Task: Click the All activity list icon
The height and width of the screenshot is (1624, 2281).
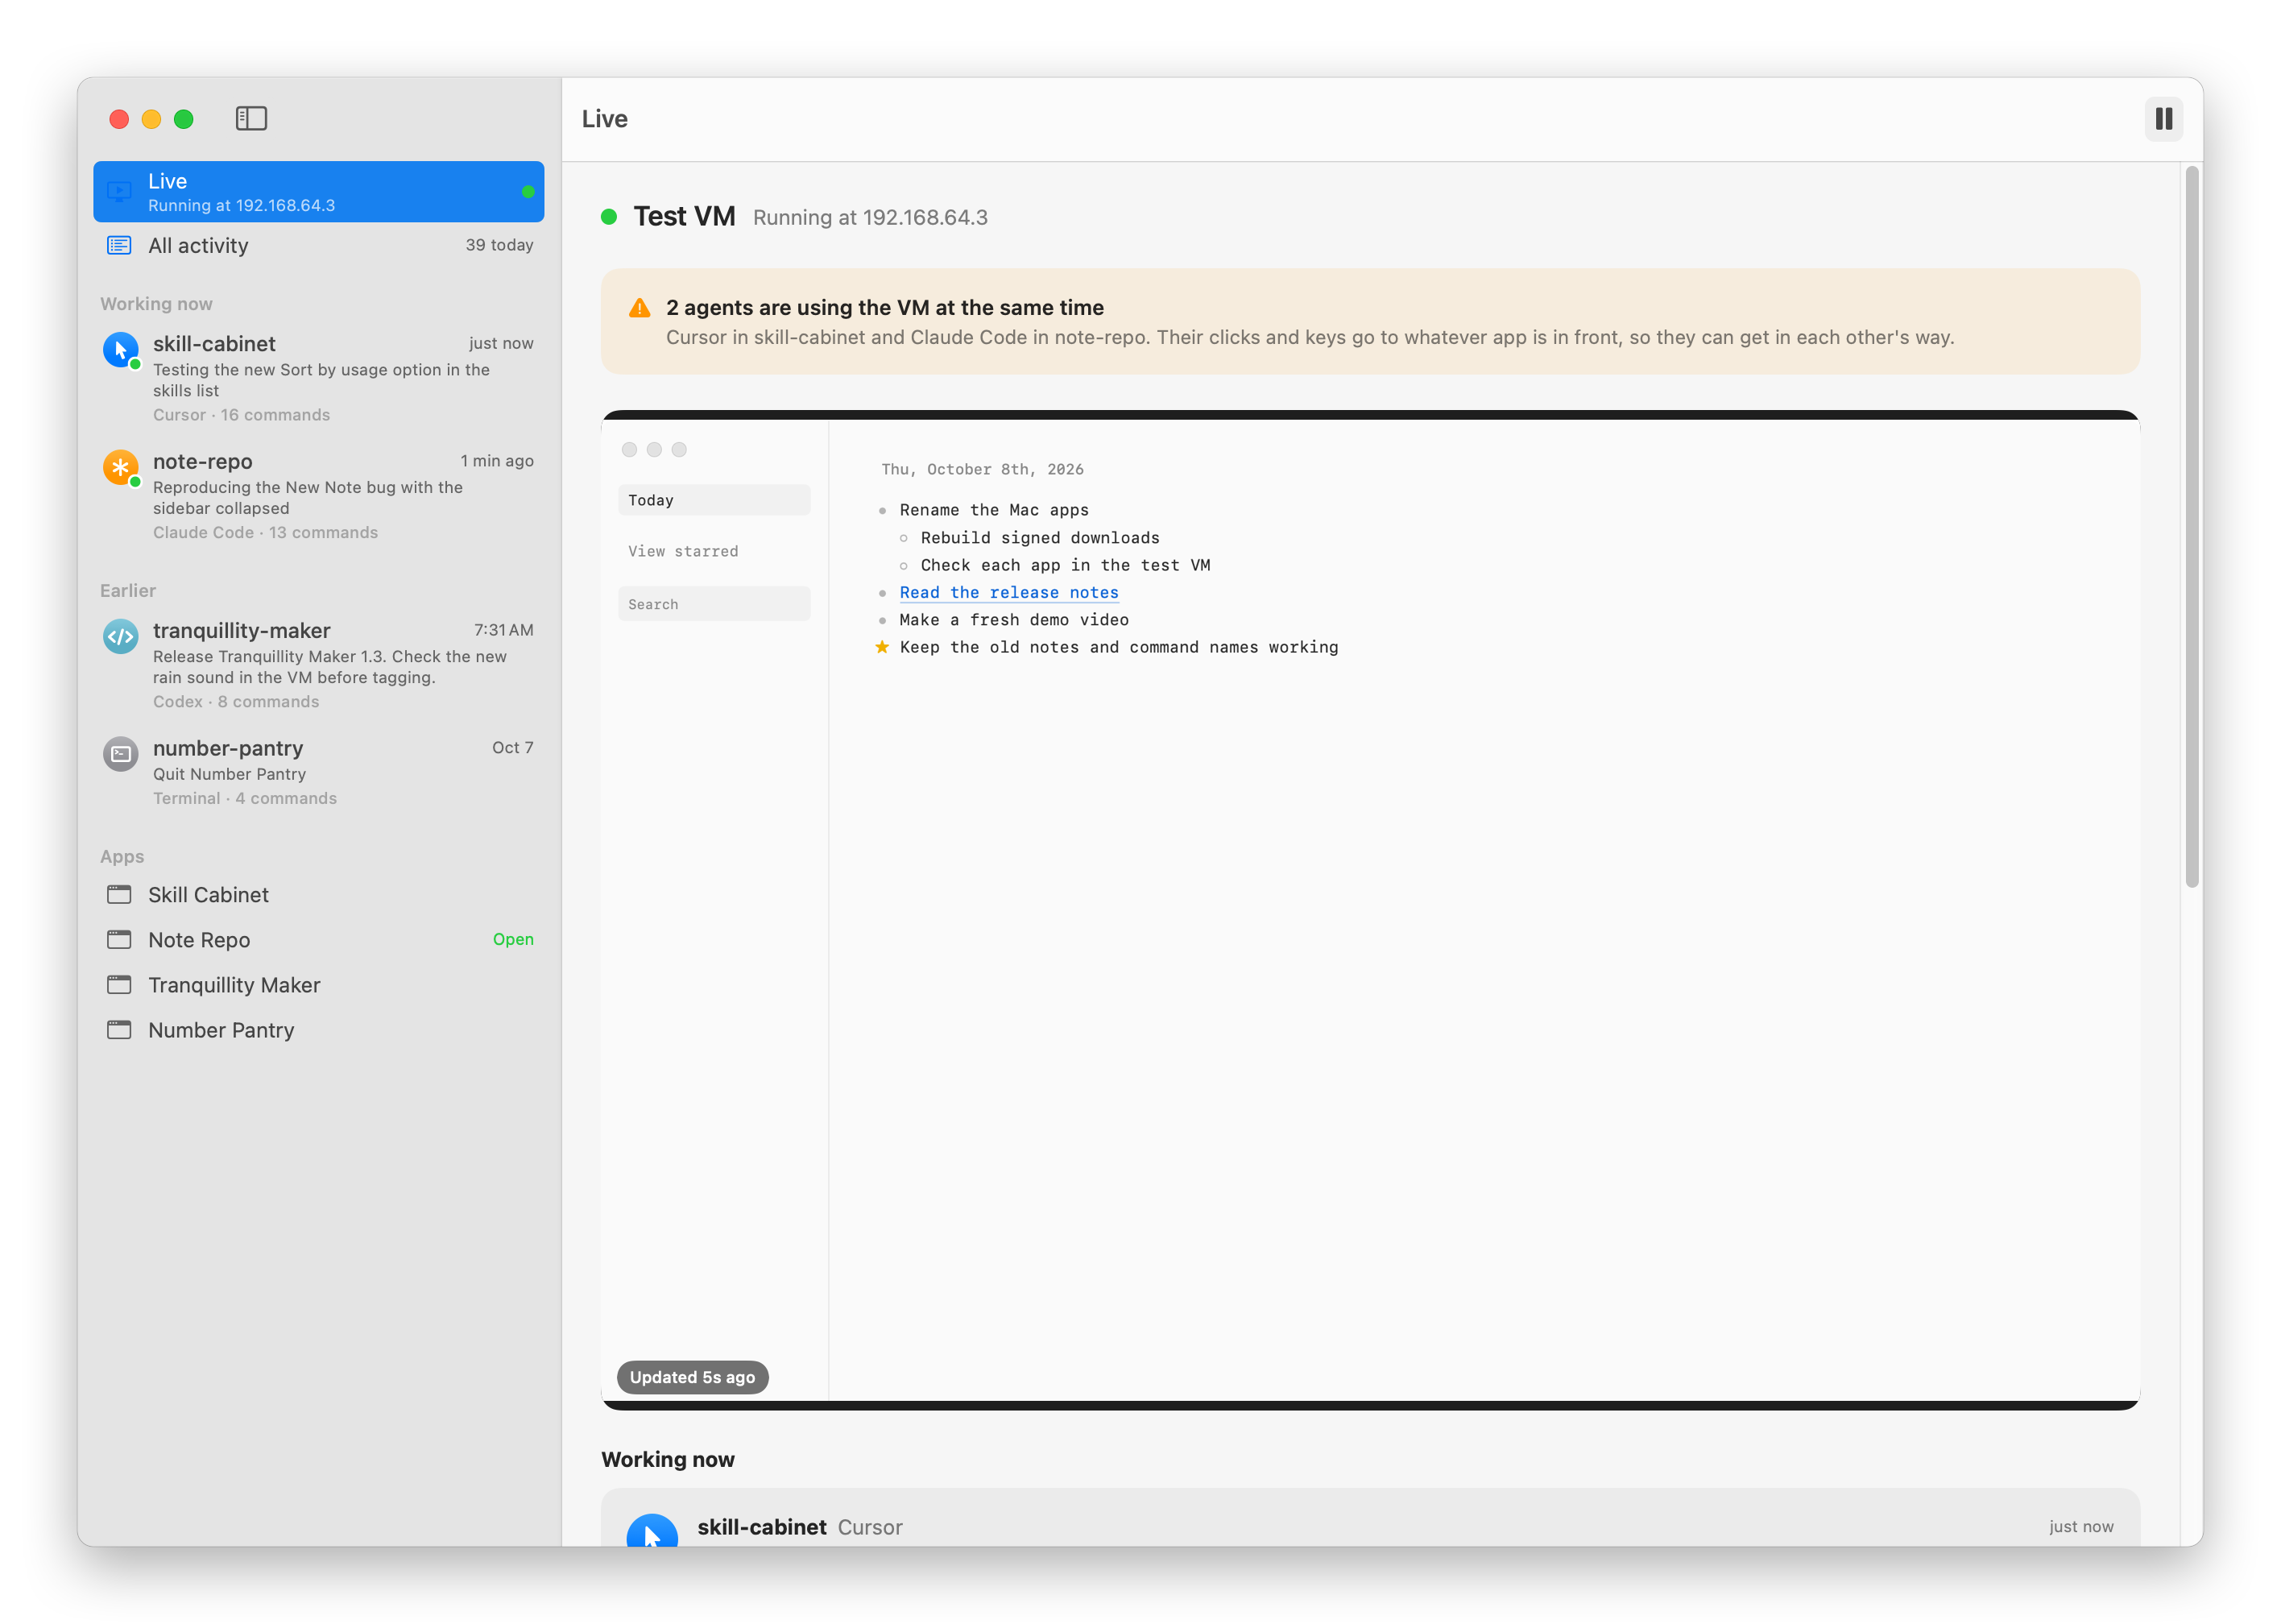Action: coord(120,246)
